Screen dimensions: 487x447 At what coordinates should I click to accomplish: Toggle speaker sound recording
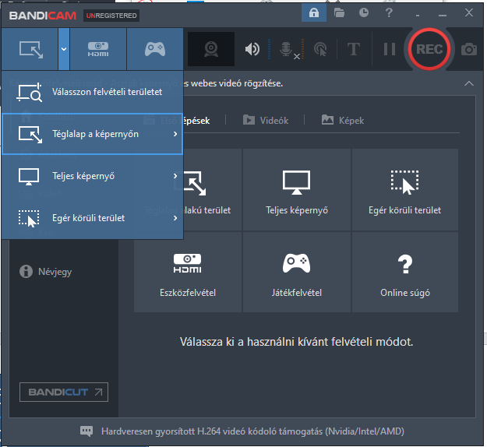[252, 49]
